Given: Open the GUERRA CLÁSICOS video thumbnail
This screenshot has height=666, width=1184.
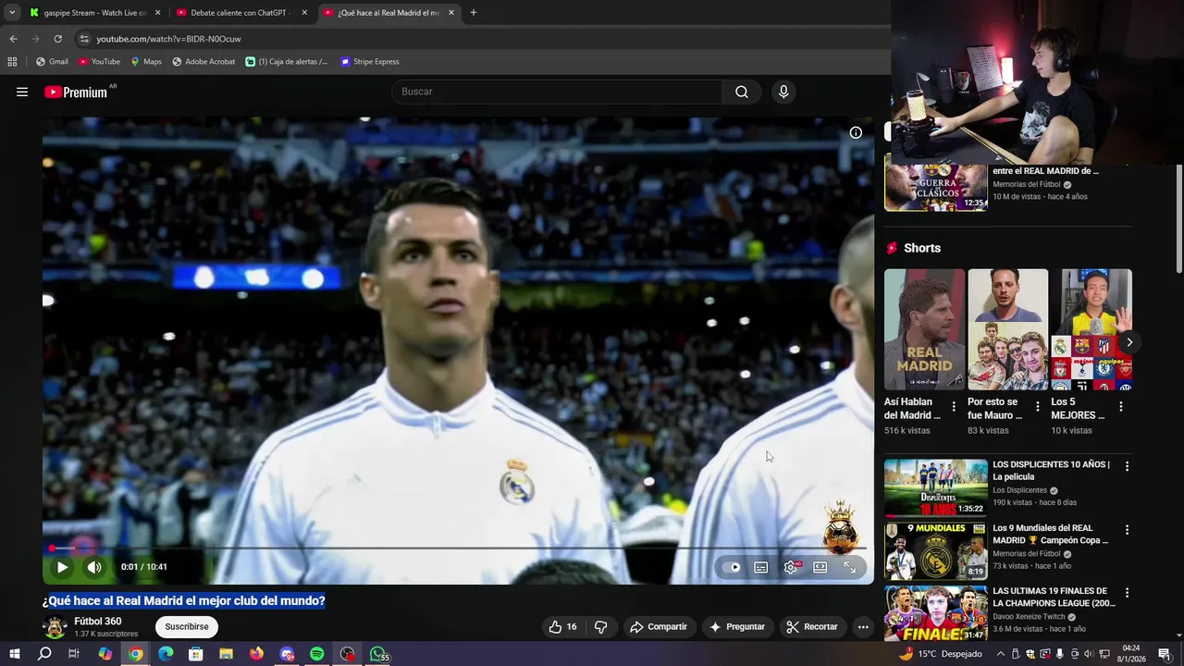Looking at the screenshot, I should (x=936, y=186).
